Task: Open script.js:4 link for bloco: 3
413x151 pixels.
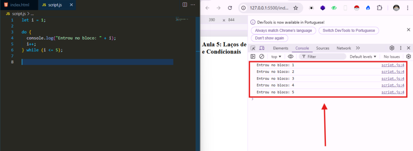Action: [393, 79]
